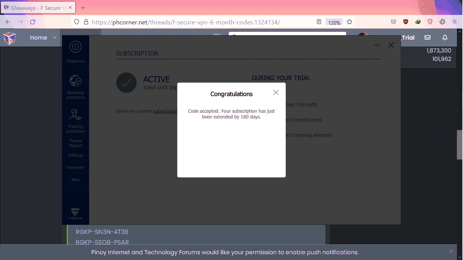This screenshot has width=463, height=260.
Task: Click the tracking protection shield icon
Action: pyautogui.click(x=77, y=22)
